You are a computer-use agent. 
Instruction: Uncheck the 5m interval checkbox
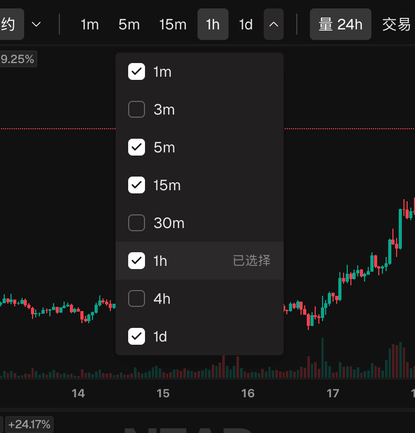(x=137, y=147)
